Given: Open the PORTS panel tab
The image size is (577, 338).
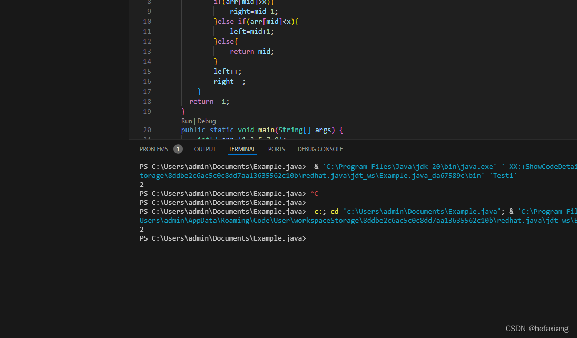Looking at the screenshot, I should click(x=276, y=148).
